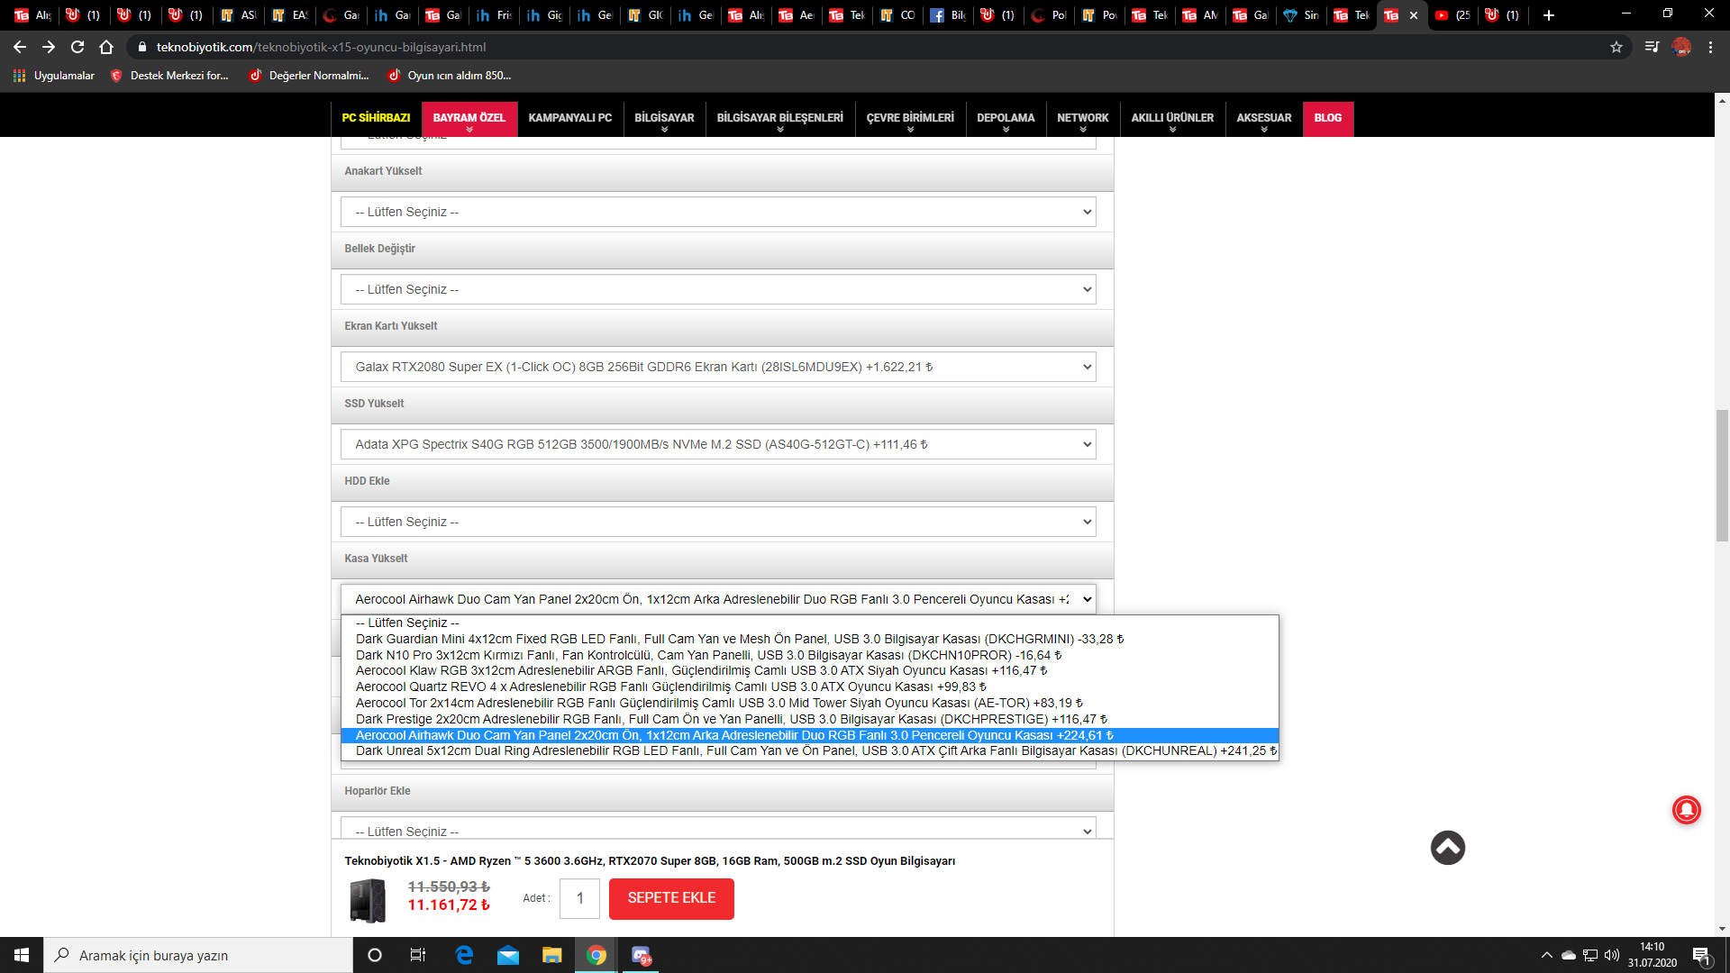The width and height of the screenshot is (1730, 973).
Task: Click the scroll-to-top arrow icon
Action: click(x=1447, y=848)
